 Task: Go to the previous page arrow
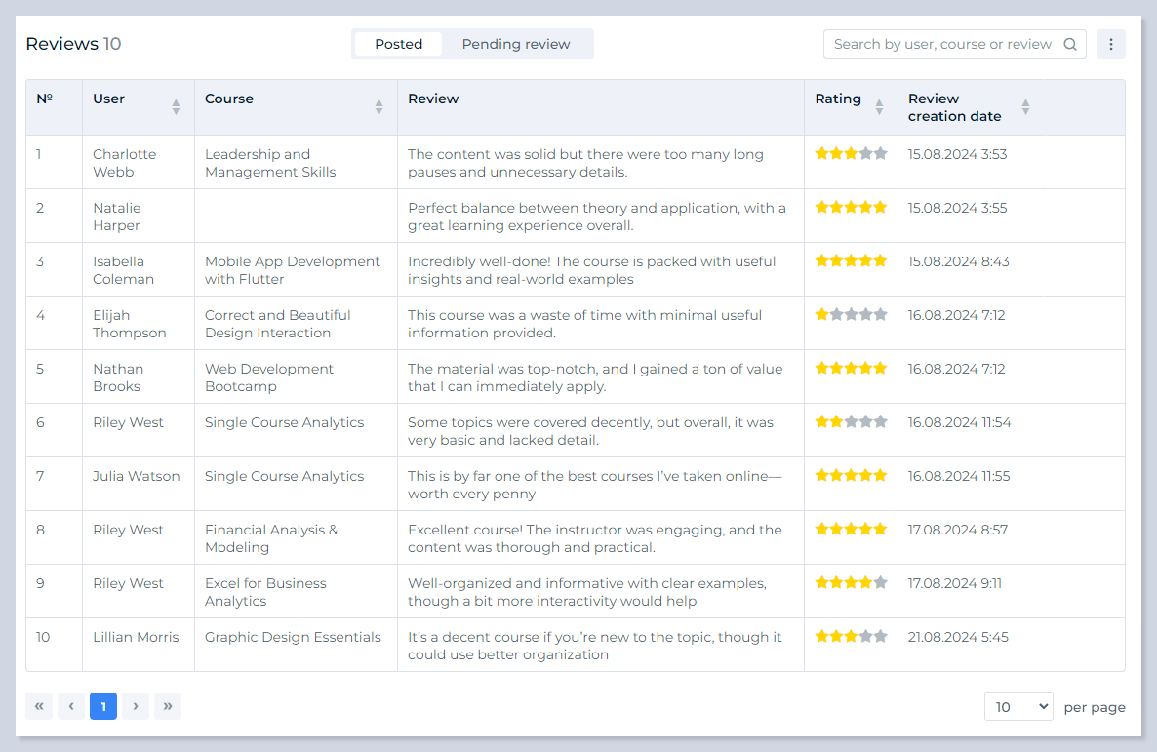click(71, 706)
